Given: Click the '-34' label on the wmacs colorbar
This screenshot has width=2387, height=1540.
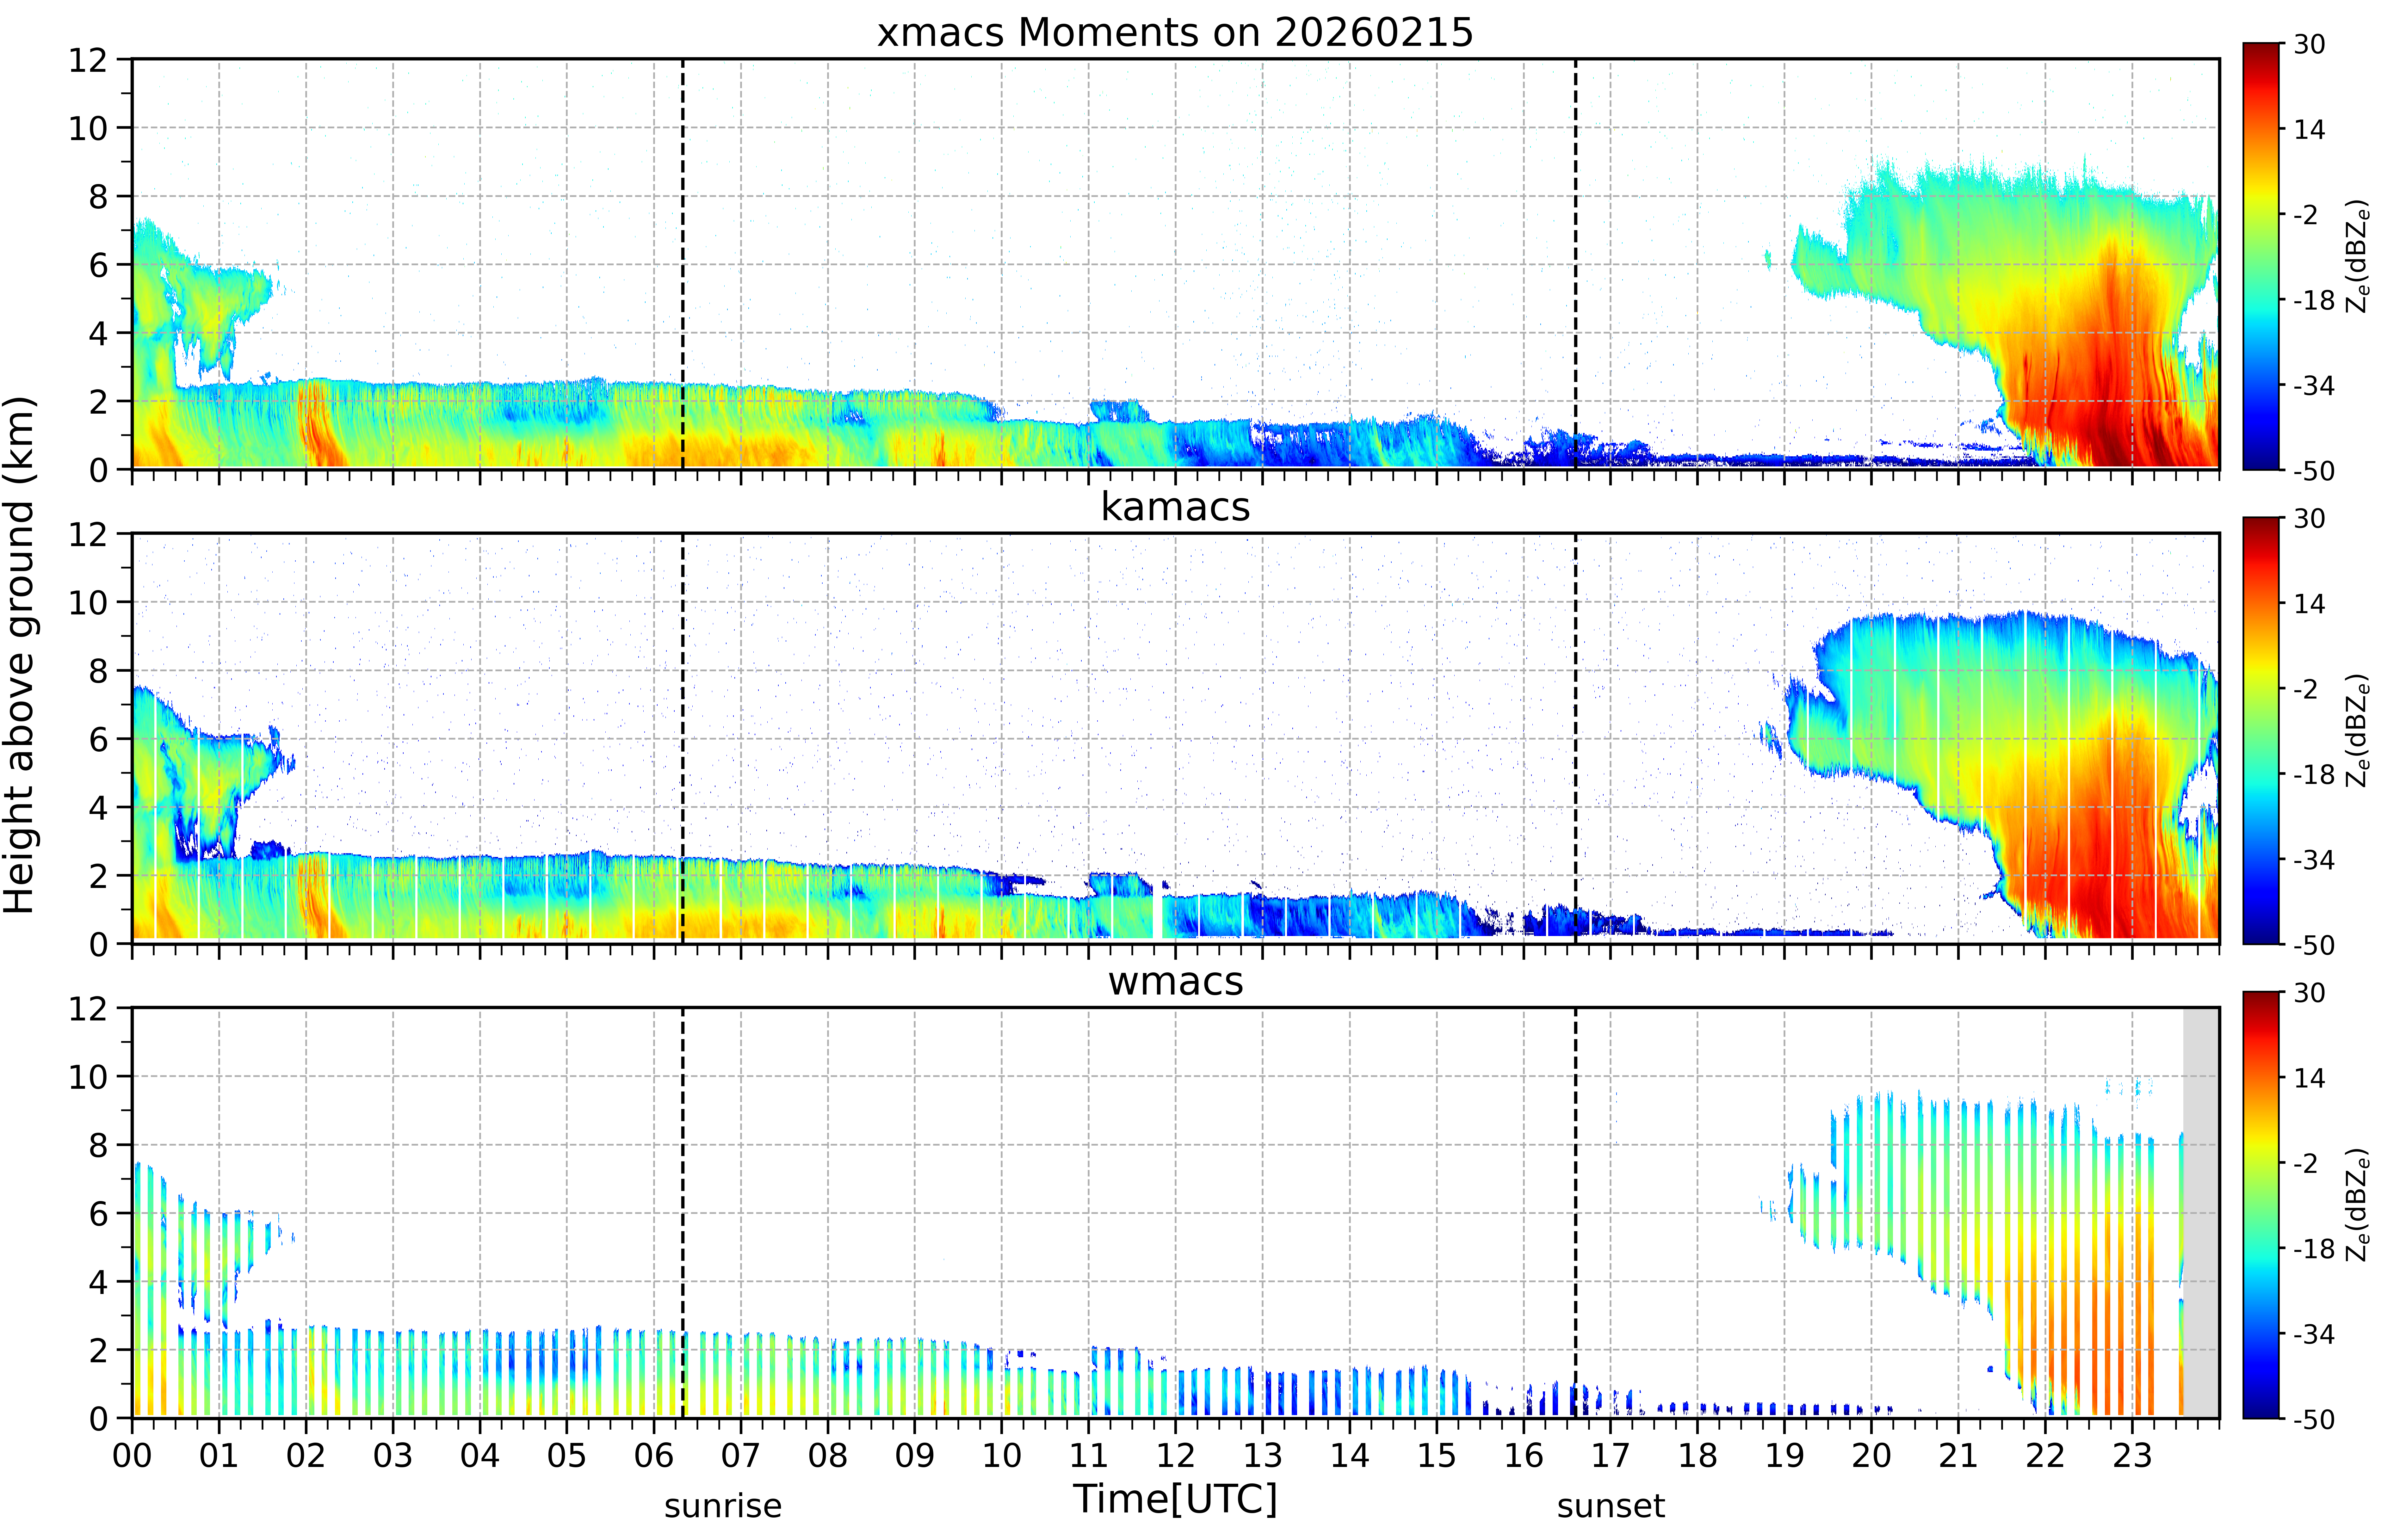Looking at the screenshot, I should 2314,1334.
